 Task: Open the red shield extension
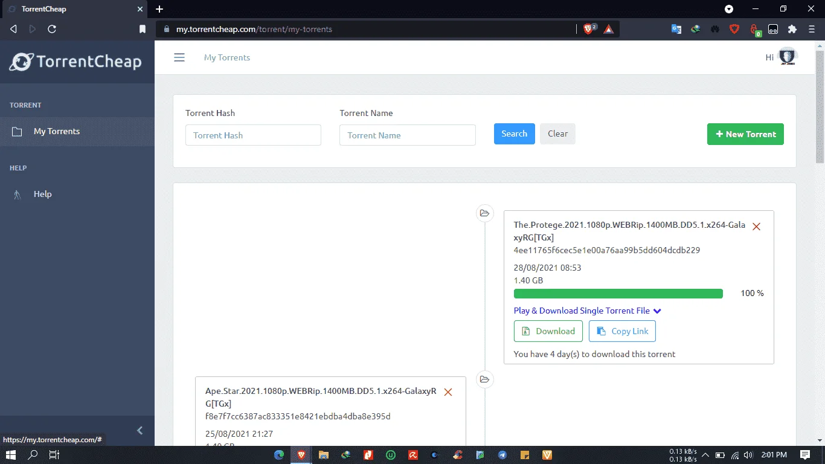734,29
